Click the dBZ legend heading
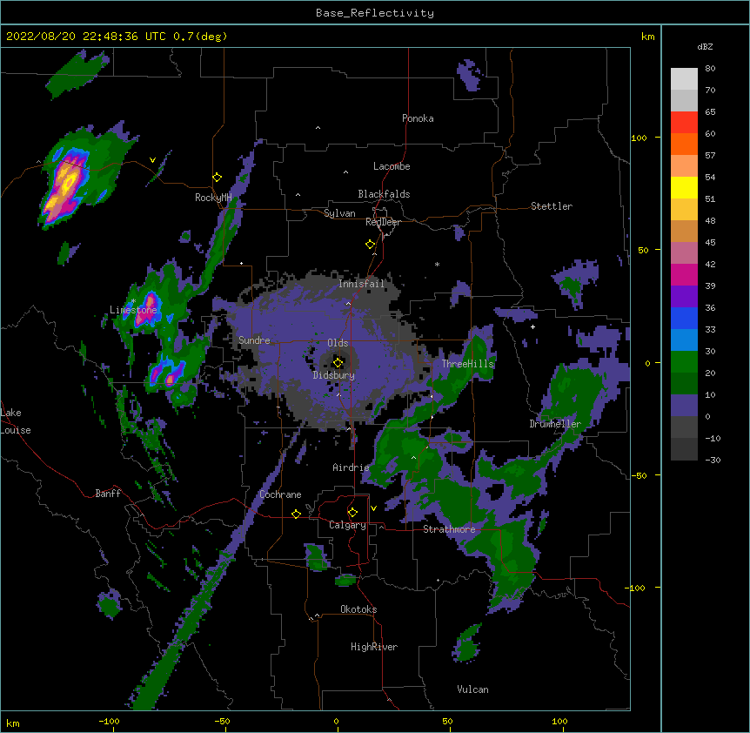750x733 pixels. [705, 47]
